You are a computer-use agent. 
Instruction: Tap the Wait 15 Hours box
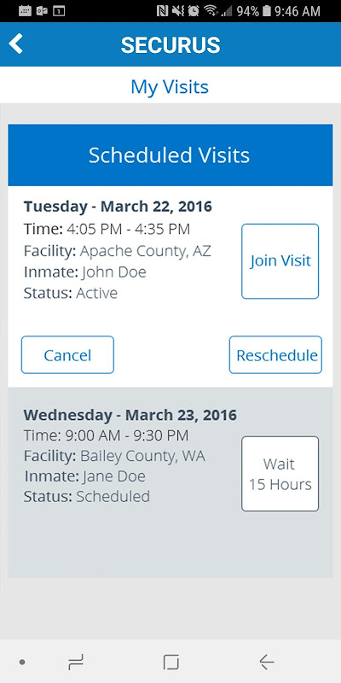(x=280, y=474)
